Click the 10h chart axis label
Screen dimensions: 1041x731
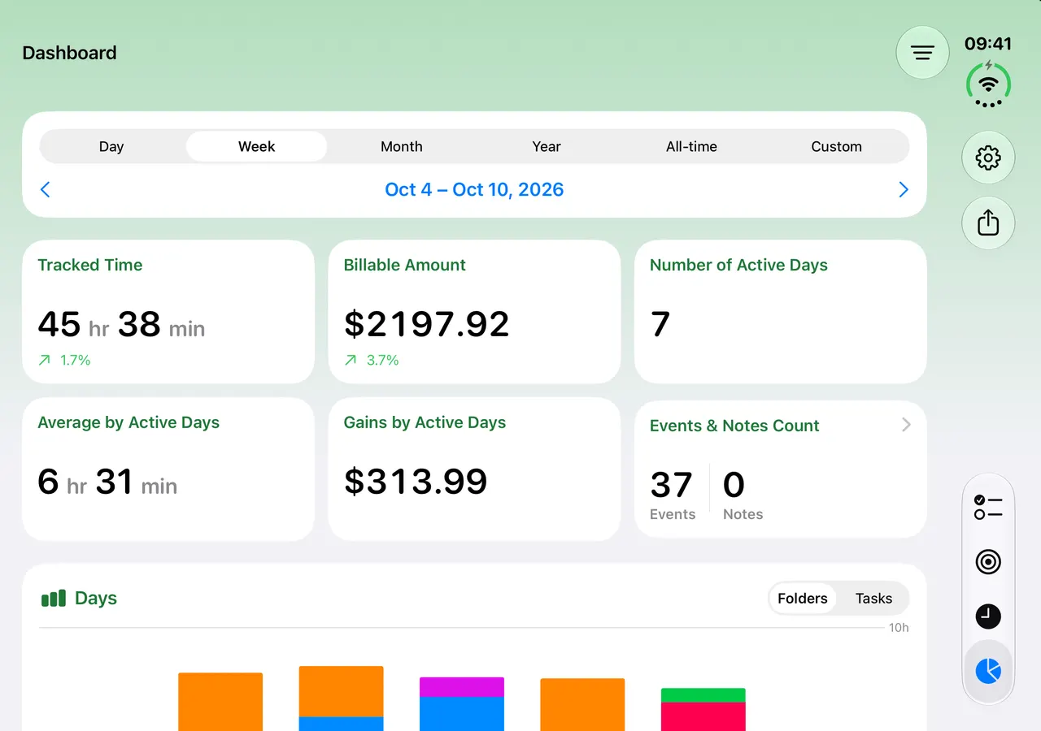click(x=899, y=628)
